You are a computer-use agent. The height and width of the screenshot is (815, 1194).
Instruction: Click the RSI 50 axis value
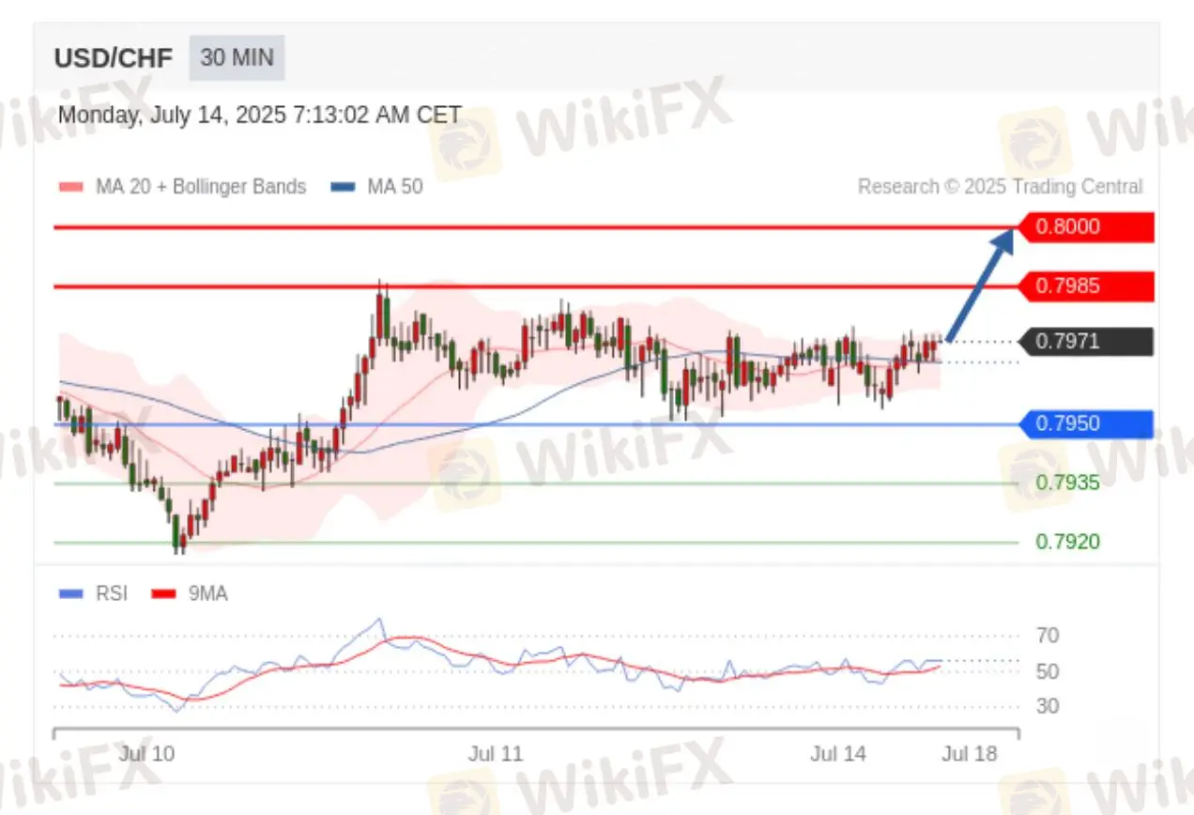1048,671
